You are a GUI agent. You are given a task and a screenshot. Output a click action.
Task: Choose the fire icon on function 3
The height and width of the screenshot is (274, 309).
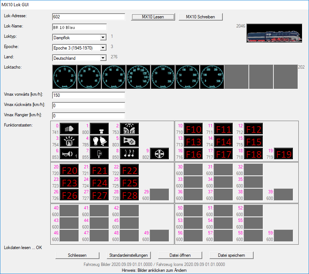(x=69, y=141)
